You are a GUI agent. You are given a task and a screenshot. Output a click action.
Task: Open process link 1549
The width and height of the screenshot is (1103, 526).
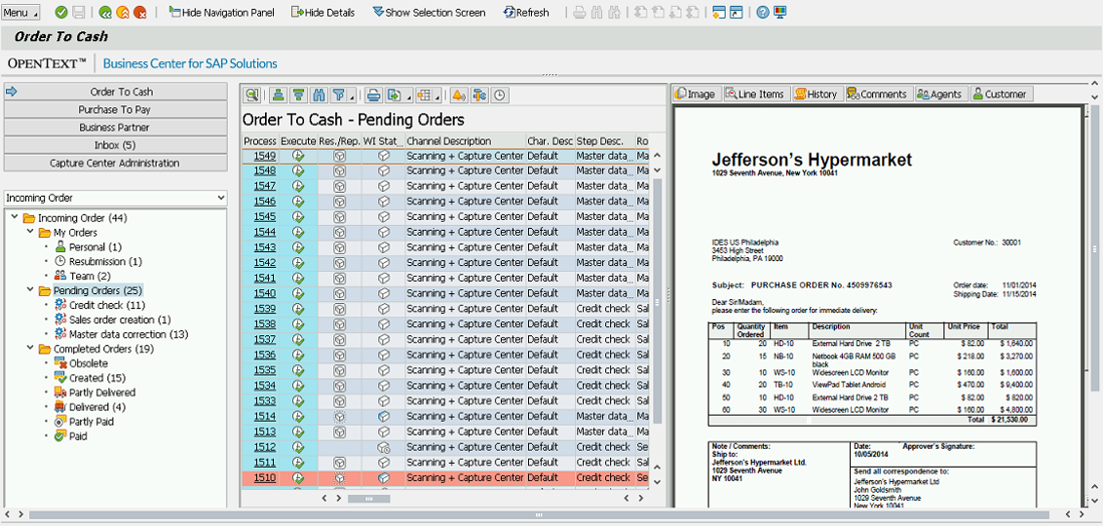(x=264, y=156)
